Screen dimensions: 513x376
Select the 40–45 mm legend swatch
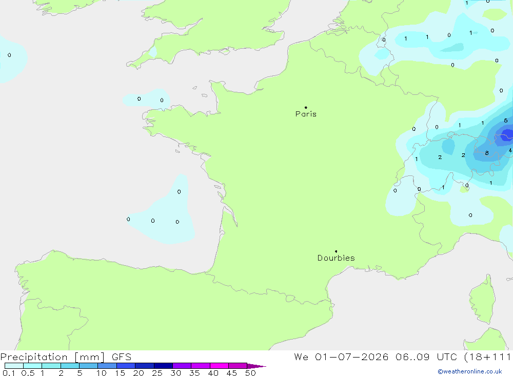[x=219, y=366]
